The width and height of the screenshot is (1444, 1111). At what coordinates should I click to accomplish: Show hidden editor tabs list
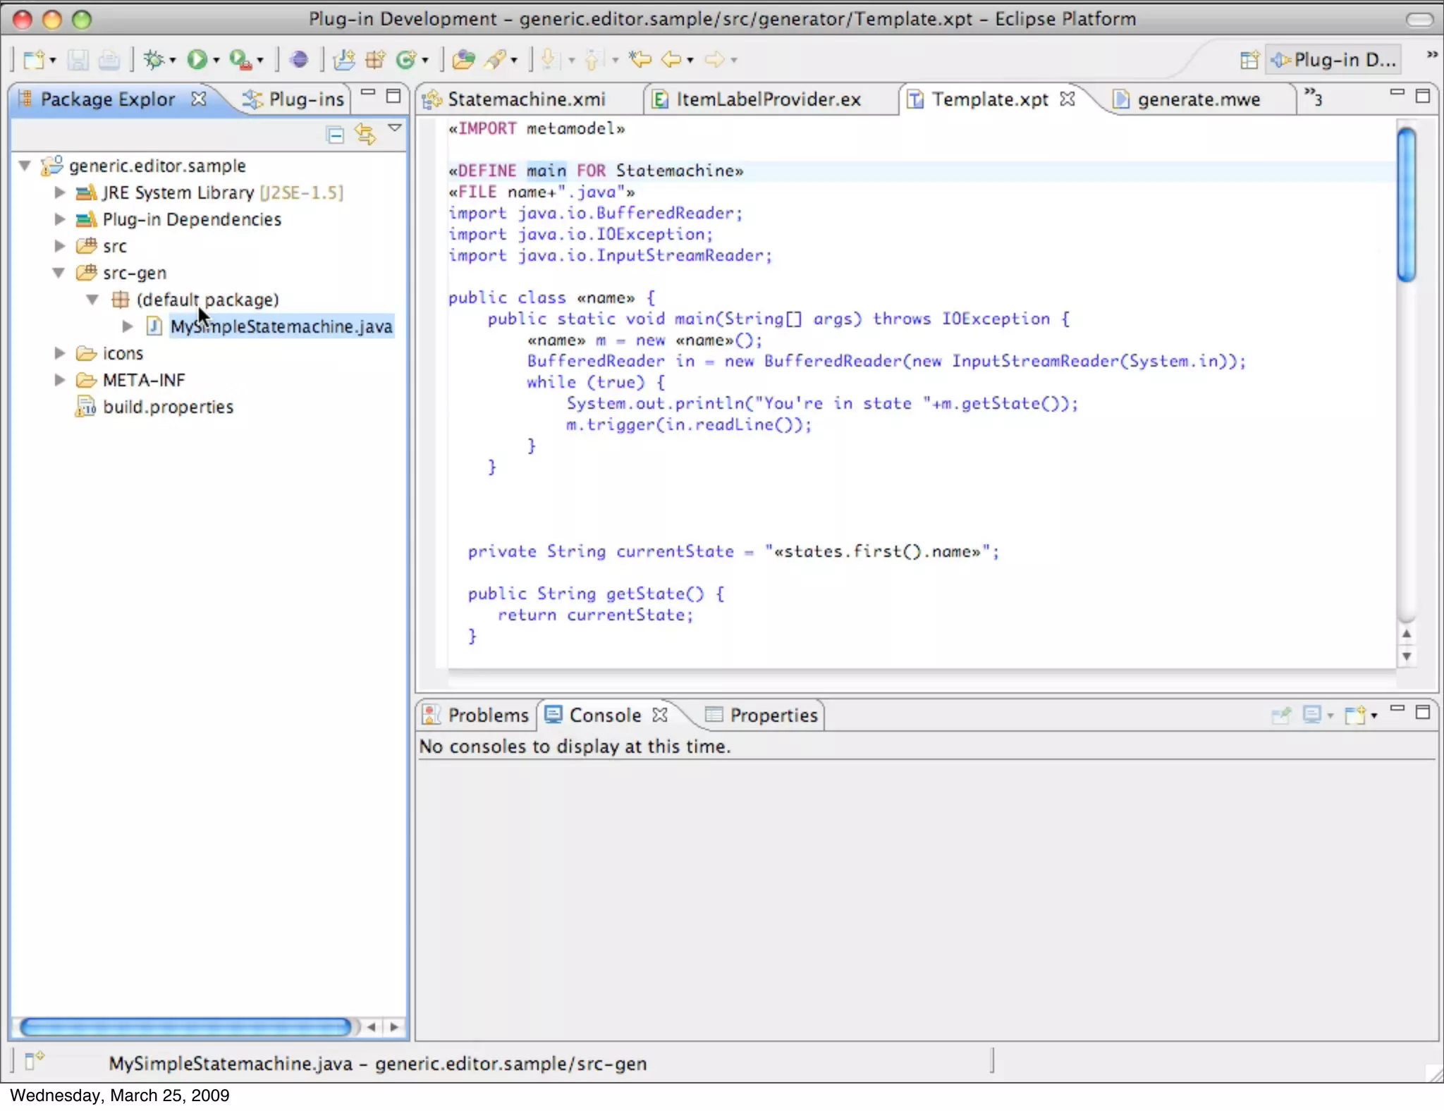tap(1313, 97)
